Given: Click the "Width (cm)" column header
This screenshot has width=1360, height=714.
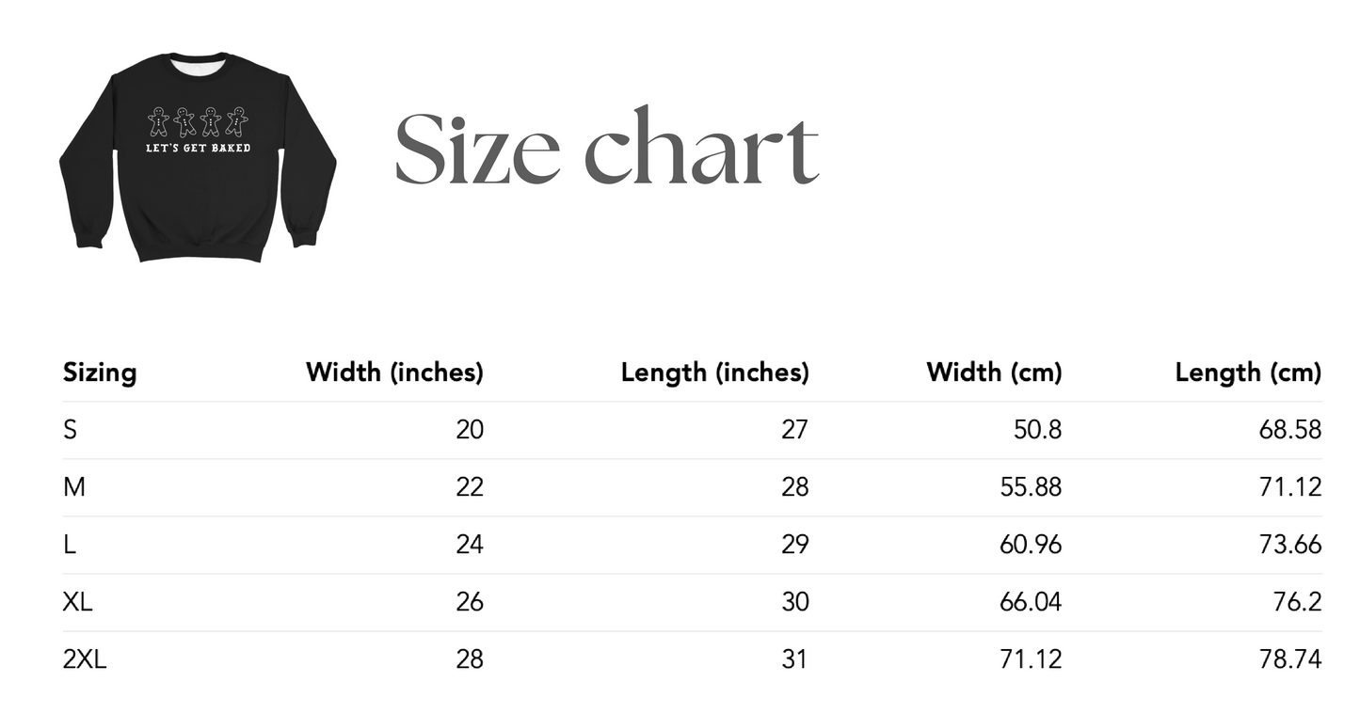Looking at the screenshot, I should tap(994, 373).
